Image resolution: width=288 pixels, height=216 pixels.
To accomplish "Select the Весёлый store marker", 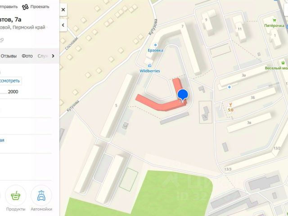I will 283,63.
